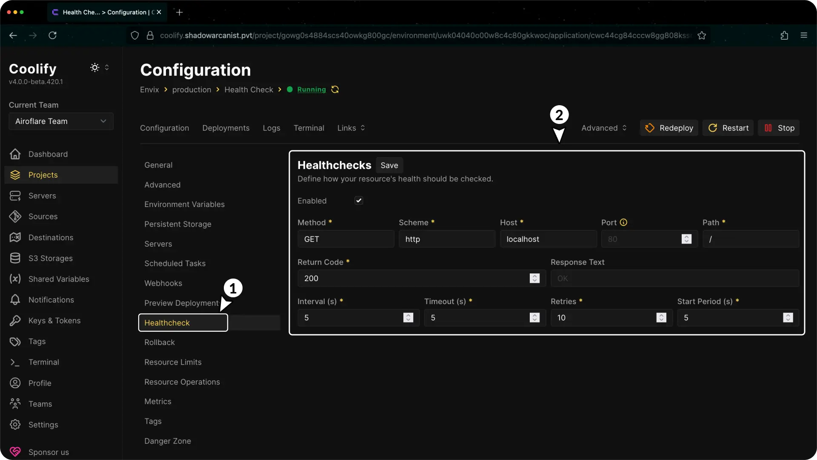Open the Advanced dropdown near Redeploy
817x460 pixels.
(604, 128)
